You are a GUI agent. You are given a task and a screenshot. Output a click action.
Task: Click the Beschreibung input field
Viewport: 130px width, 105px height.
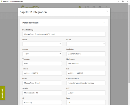point(64,34)
